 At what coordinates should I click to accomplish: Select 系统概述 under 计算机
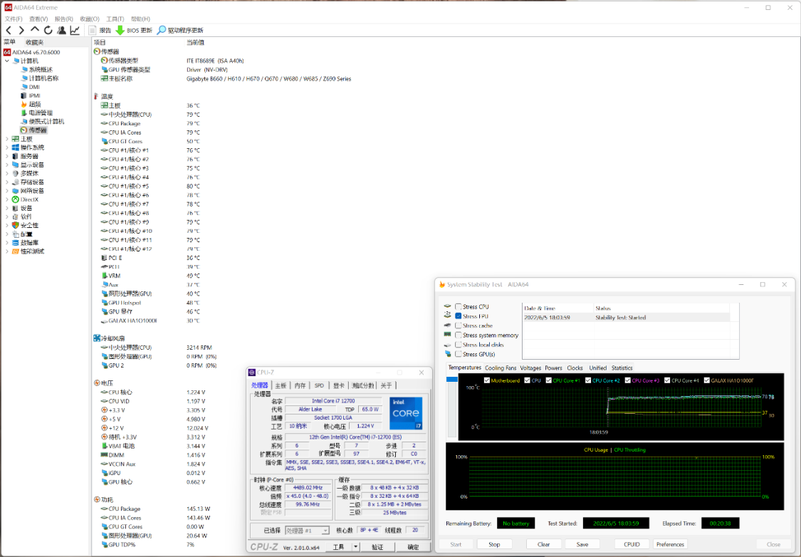coord(37,70)
